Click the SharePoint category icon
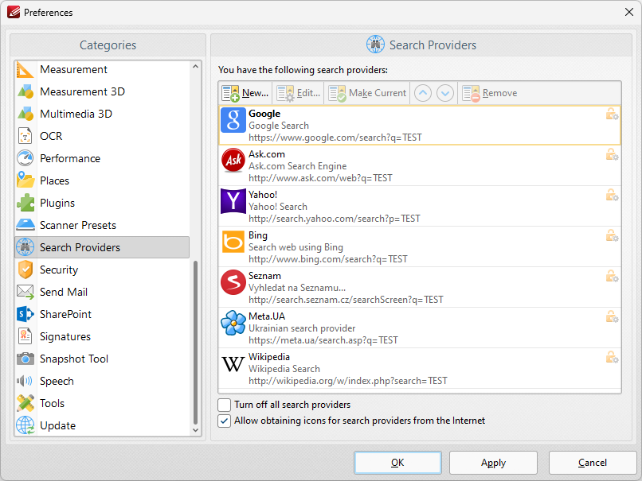642x481 pixels. tap(25, 314)
